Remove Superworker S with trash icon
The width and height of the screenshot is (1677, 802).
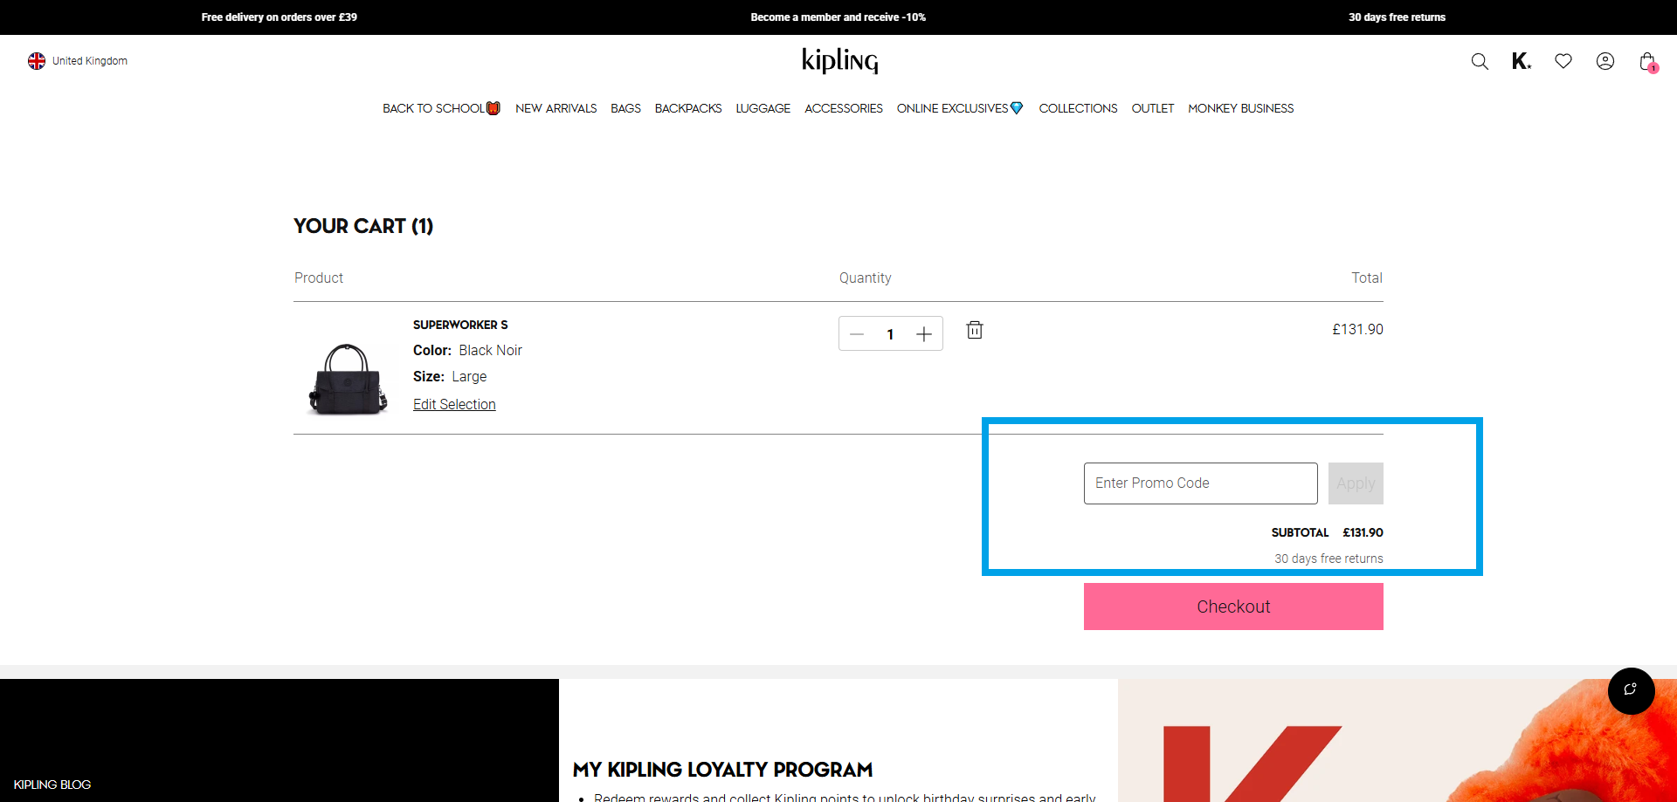pos(975,330)
